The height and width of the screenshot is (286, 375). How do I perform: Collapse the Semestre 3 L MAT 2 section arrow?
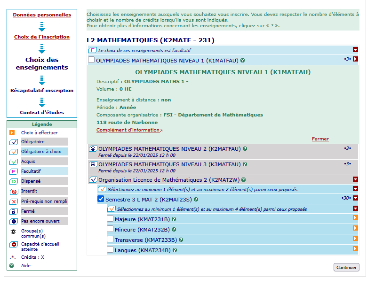(x=355, y=198)
